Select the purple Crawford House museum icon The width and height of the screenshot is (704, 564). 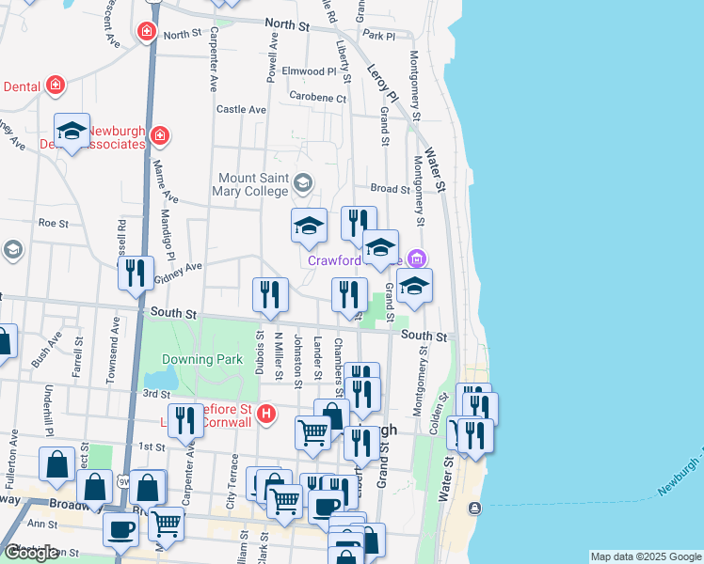(x=418, y=258)
